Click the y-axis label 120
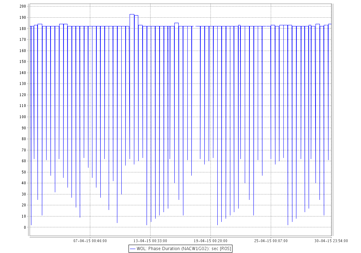Screen dimensions: 361x253 coord(23,95)
